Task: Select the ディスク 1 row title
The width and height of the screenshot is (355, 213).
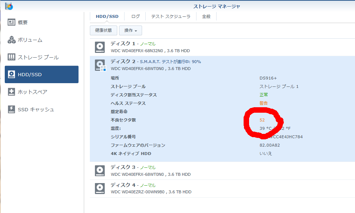Action: 123,43
